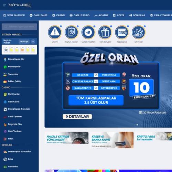This screenshot has height=172, width=172.
Task: Open the Turnuvalar sidebar link text
Action: click(x=13, y=74)
